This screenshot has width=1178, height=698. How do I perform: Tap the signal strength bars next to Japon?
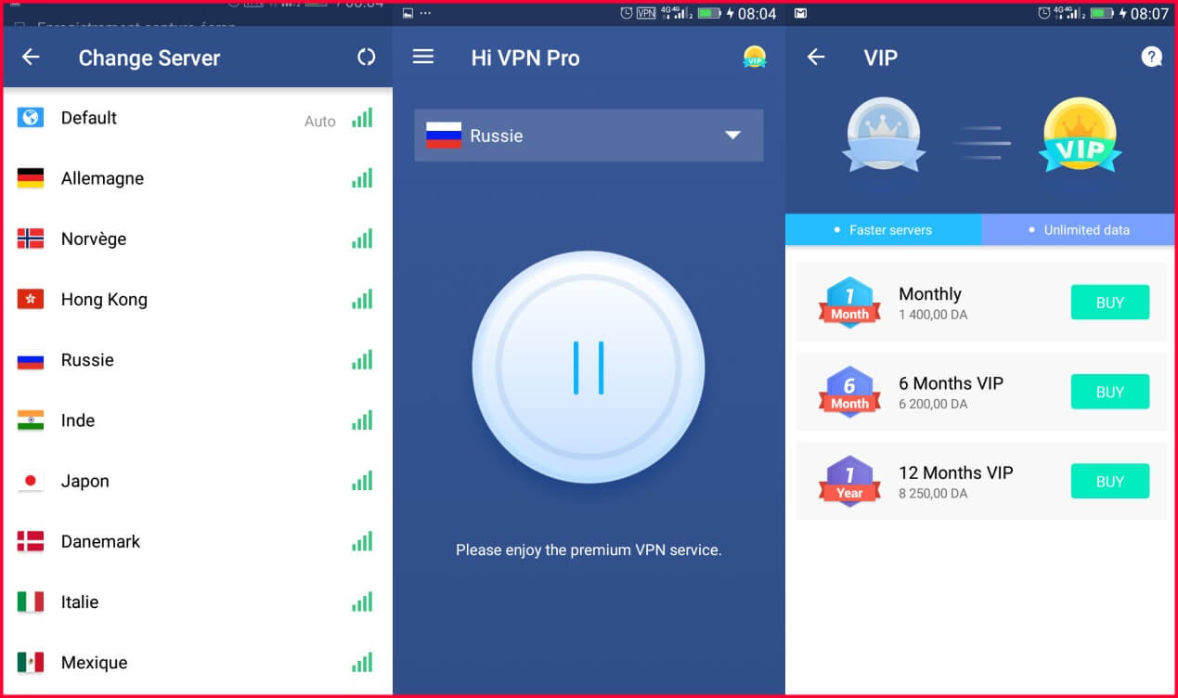pos(362,480)
